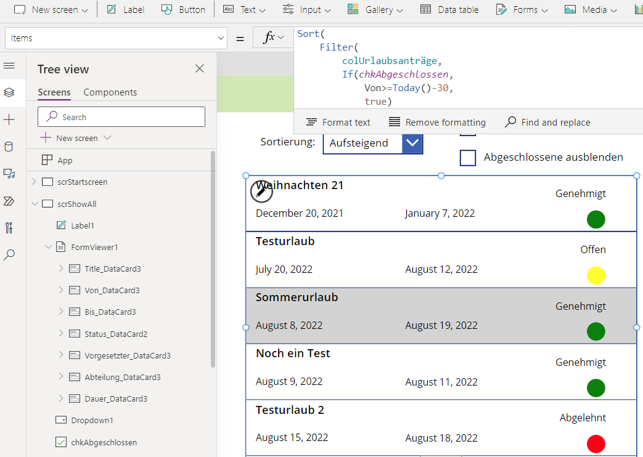Click into the formula bar code
643x457 pixels.
click(x=469, y=68)
